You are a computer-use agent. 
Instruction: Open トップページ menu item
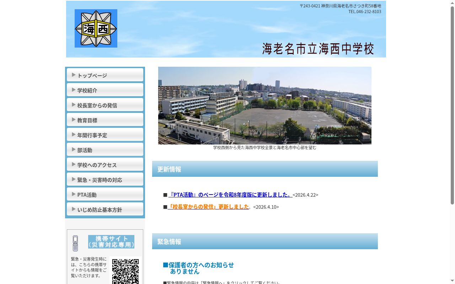pyautogui.click(x=105, y=75)
